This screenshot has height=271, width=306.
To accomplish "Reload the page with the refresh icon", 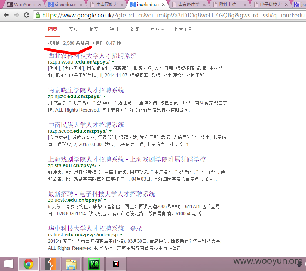I will (x=26, y=15).
